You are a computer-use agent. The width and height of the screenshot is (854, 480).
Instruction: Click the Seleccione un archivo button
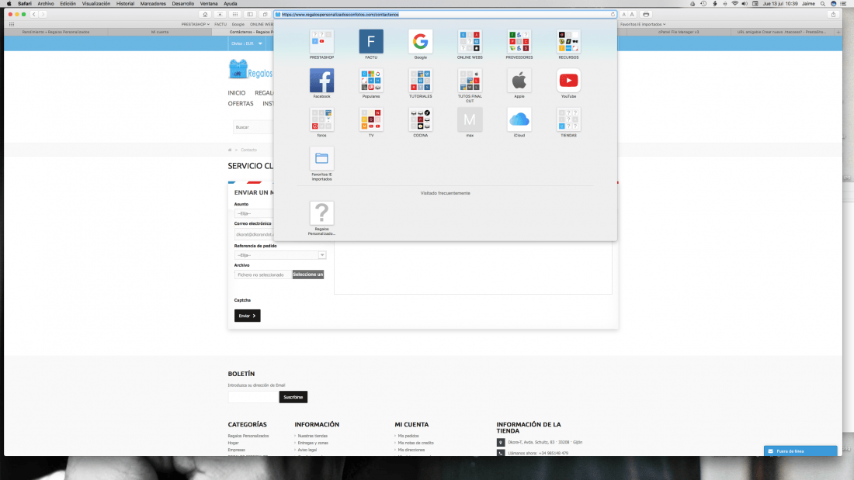(307, 275)
